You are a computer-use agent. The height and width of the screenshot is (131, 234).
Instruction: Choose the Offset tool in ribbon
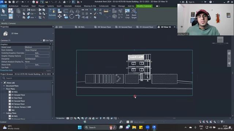click(66, 11)
